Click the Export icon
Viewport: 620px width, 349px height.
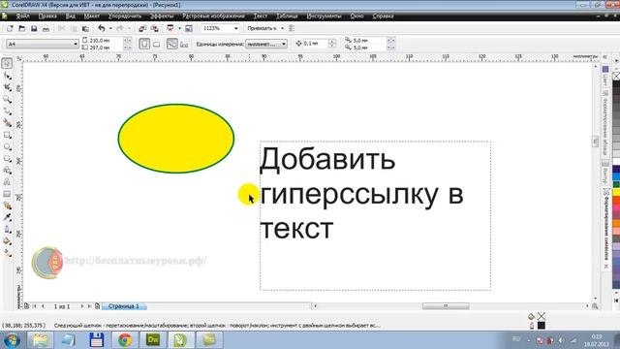coord(155,28)
